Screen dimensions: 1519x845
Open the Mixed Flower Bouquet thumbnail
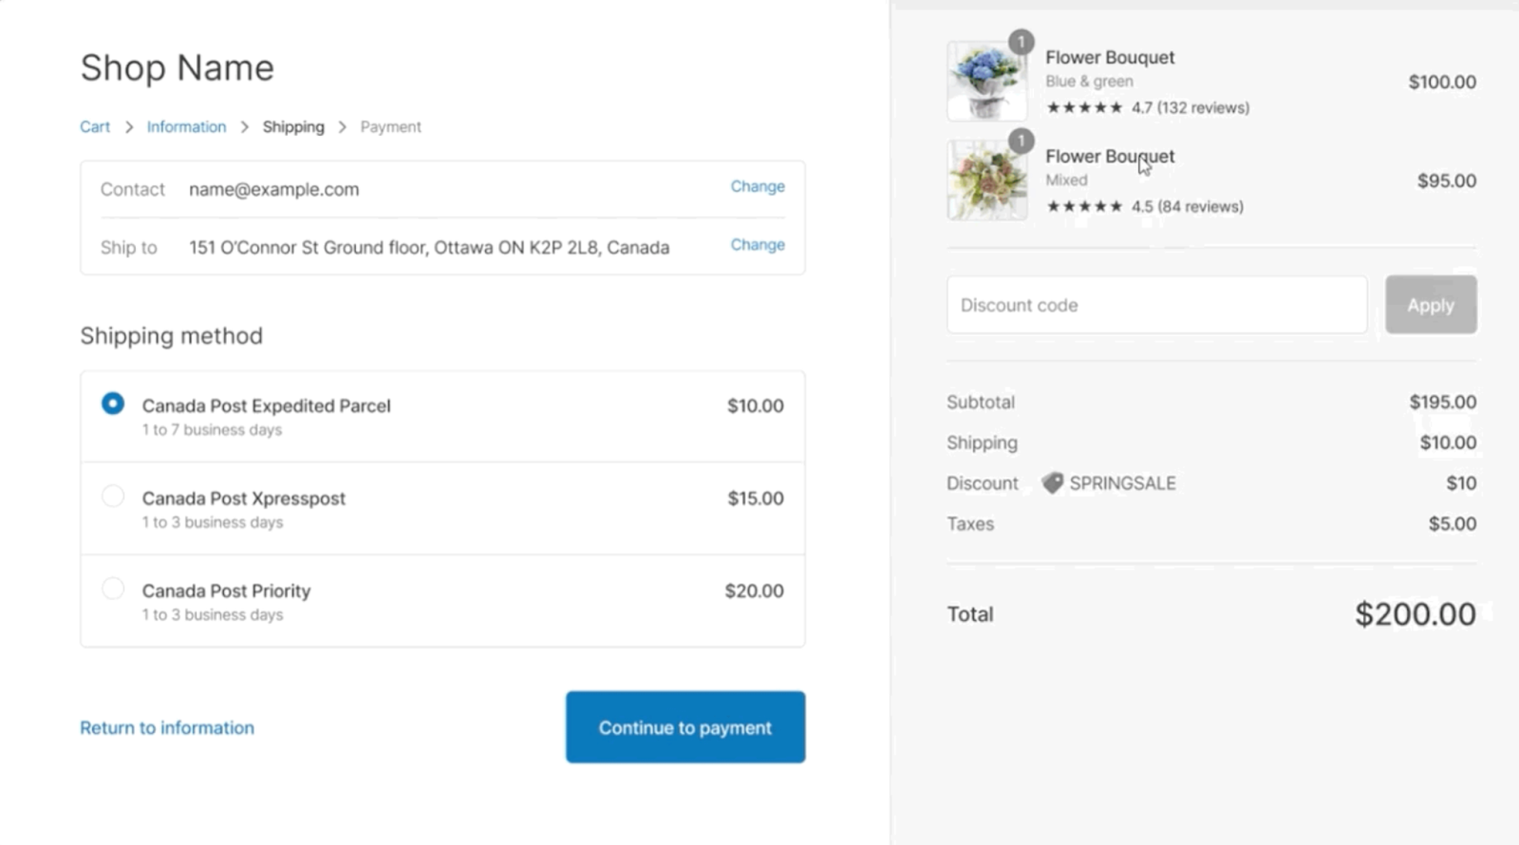point(985,179)
